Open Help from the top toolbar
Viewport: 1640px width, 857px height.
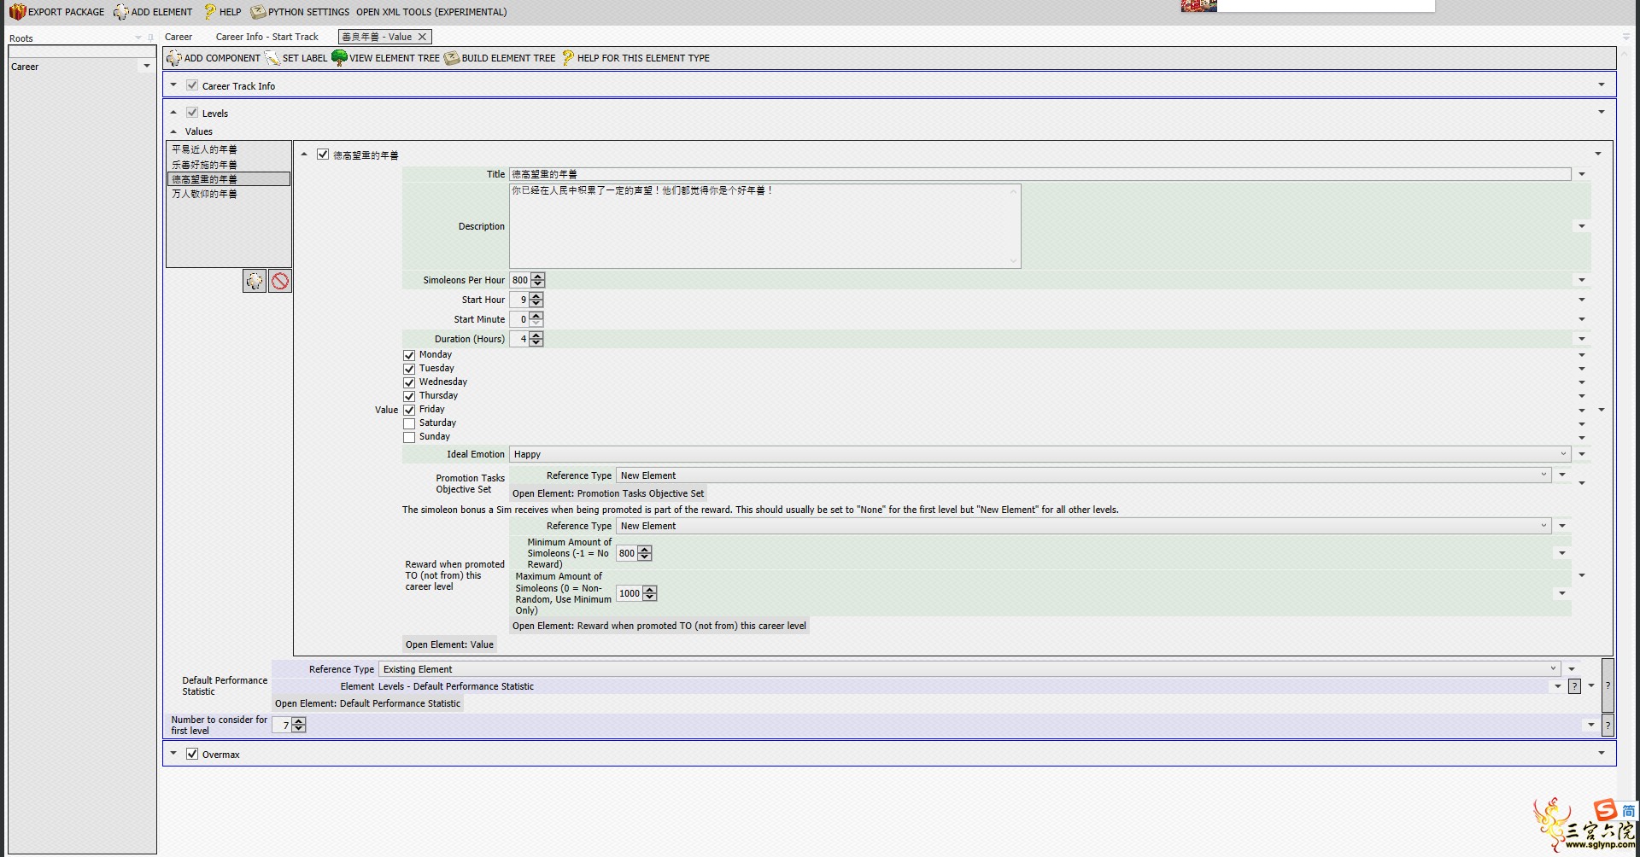pos(222,12)
